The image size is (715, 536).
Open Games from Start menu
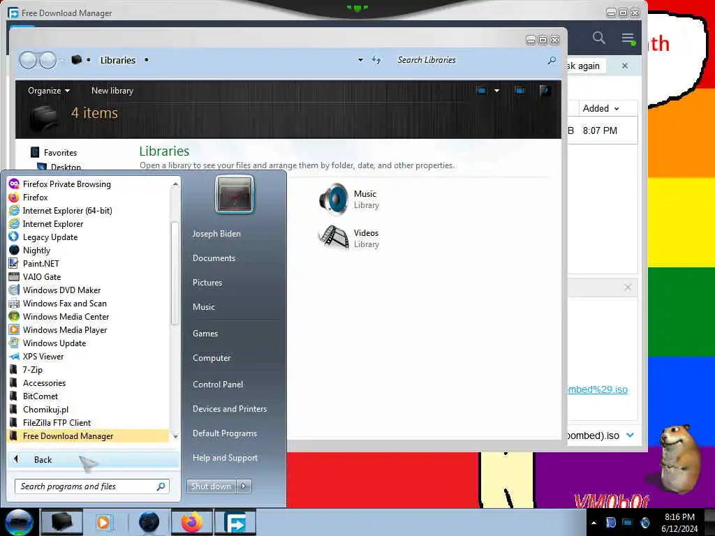205,333
